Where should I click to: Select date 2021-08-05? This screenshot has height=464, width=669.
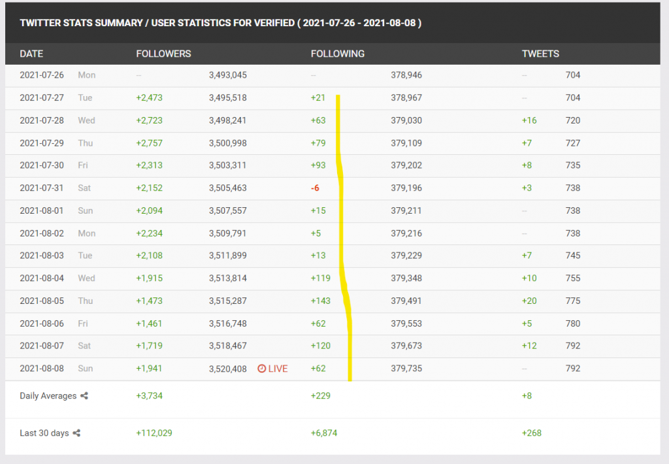point(41,301)
